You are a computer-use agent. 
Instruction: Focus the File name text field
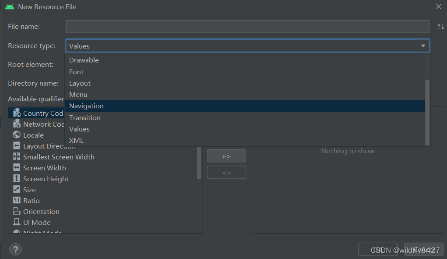(x=247, y=27)
